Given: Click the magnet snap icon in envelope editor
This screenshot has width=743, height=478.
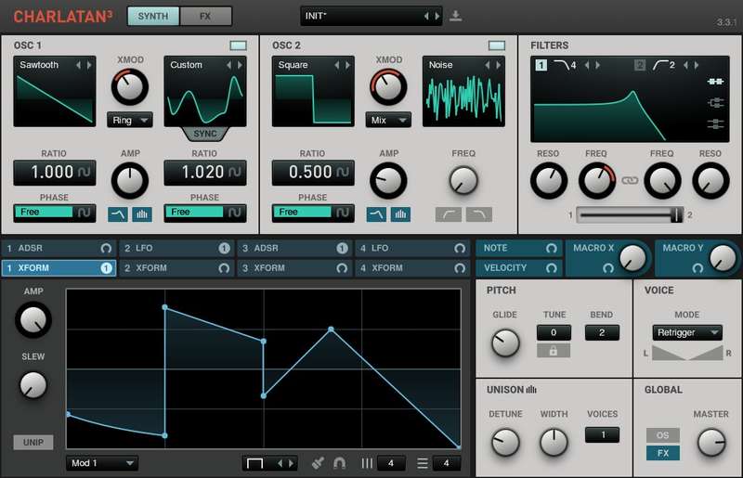Looking at the screenshot, I should [x=339, y=462].
